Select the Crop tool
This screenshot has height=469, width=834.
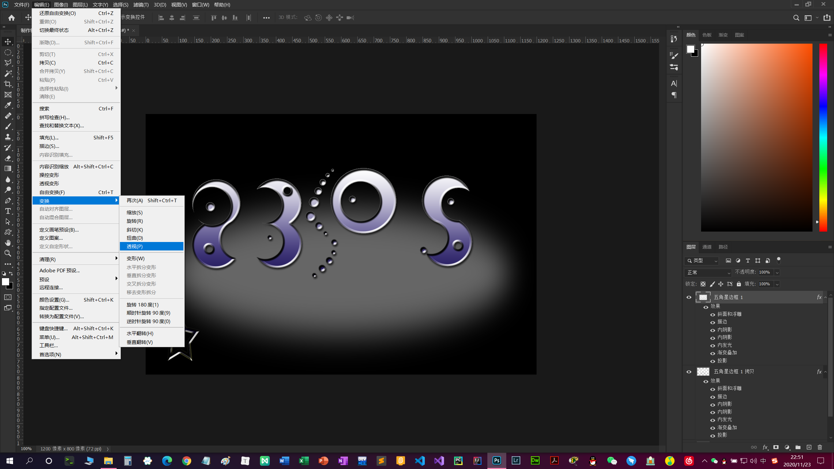[8, 84]
